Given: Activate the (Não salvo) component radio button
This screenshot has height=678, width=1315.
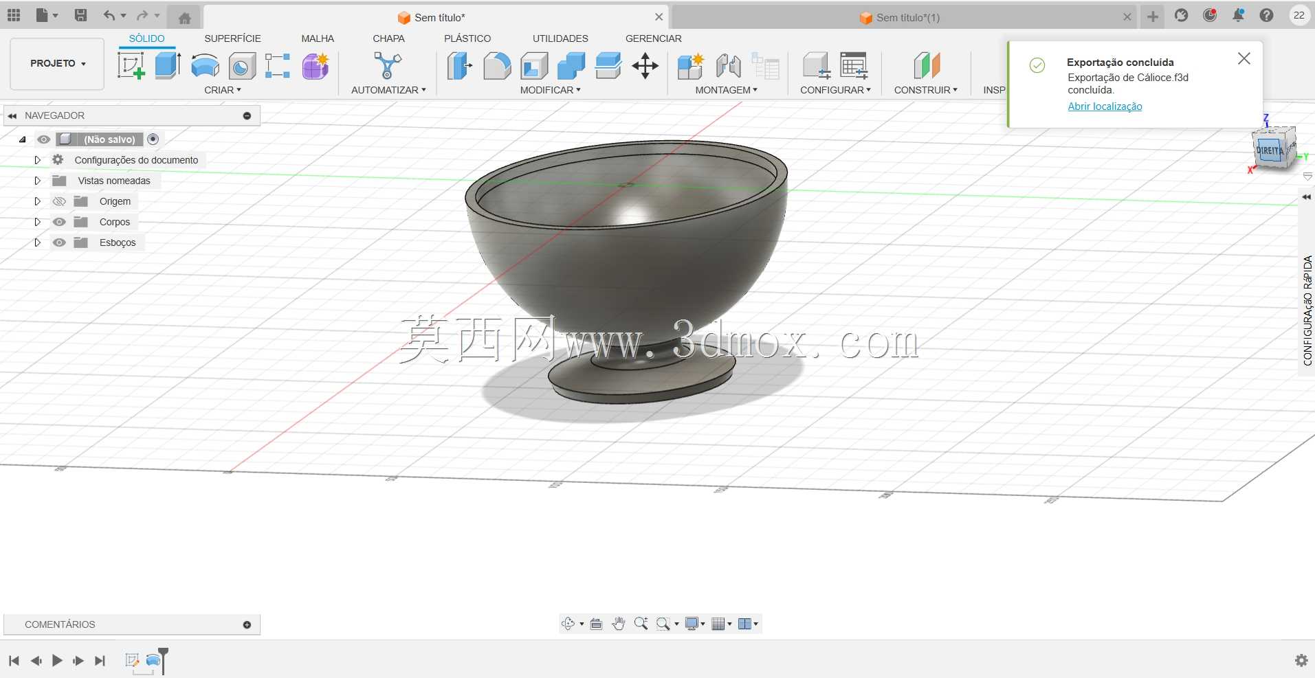Looking at the screenshot, I should pyautogui.click(x=153, y=139).
